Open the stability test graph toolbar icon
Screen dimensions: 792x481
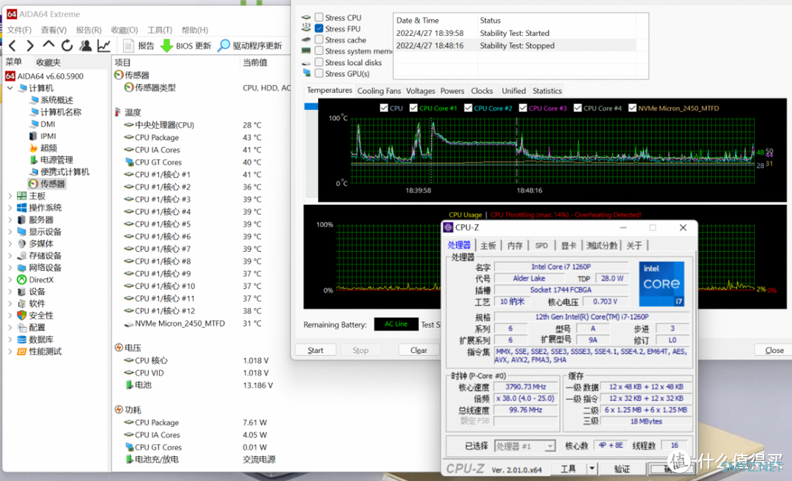104,46
